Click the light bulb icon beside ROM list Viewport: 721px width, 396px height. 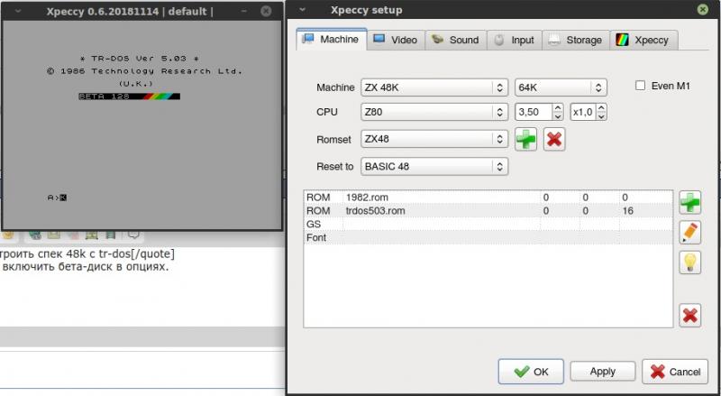pos(690,262)
